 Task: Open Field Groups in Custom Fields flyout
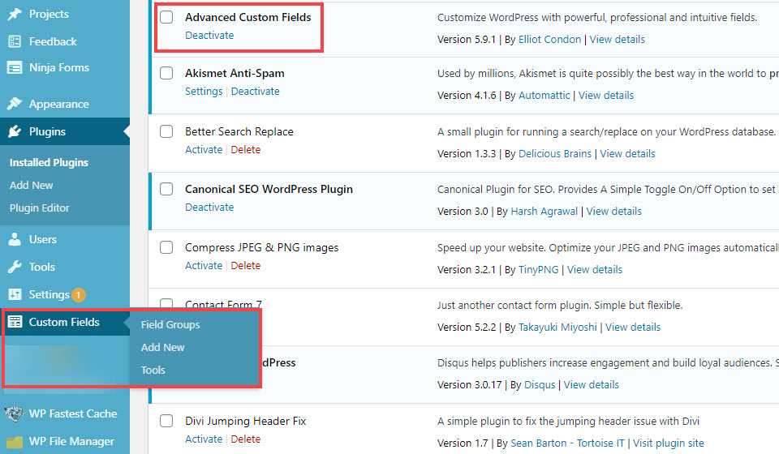tap(170, 324)
